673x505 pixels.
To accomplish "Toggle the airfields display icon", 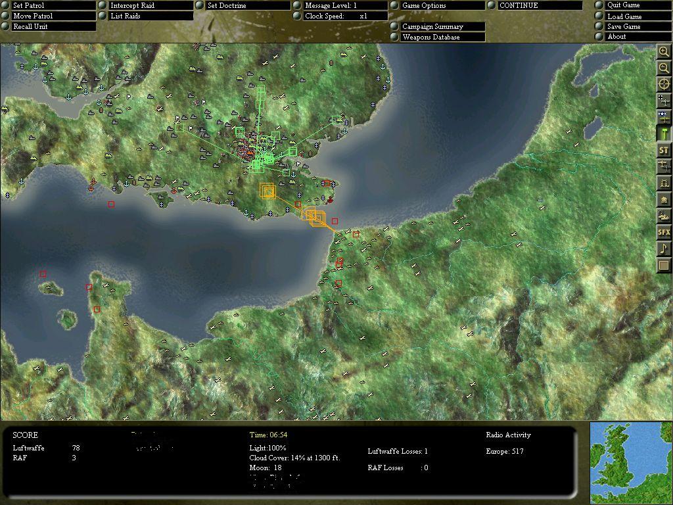I will [x=664, y=166].
